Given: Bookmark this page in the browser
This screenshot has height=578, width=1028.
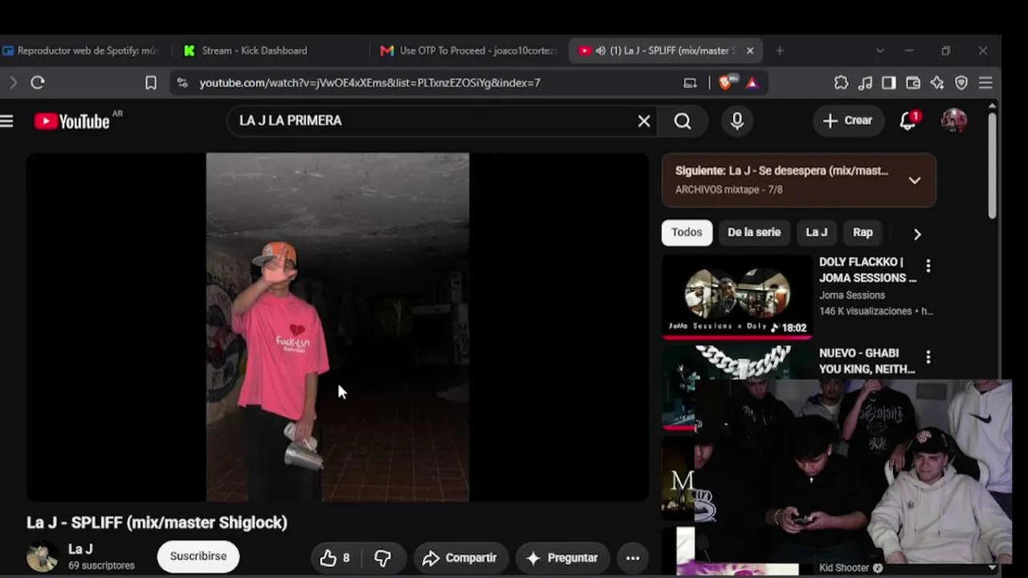Looking at the screenshot, I should (x=151, y=83).
